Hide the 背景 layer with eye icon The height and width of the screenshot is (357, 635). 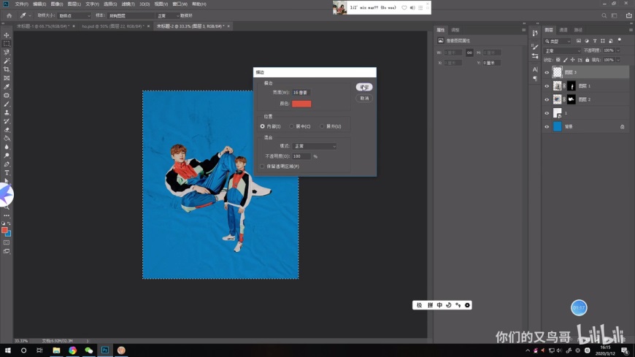coord(547,127)
